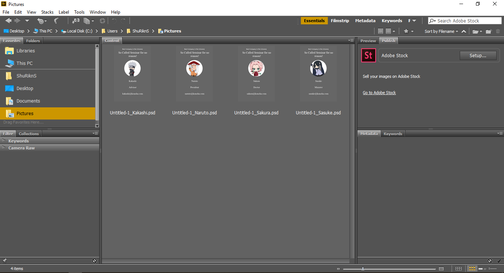Open the Filter panel flyout menu
This screenshot has width=504, height=273.
(x=95, y=134)
